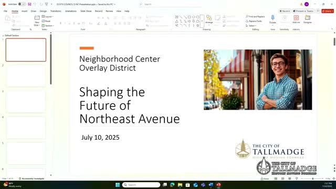Open the Select dropdown in Editing
This screenshot has width=336, height=189.
[251, 26]
